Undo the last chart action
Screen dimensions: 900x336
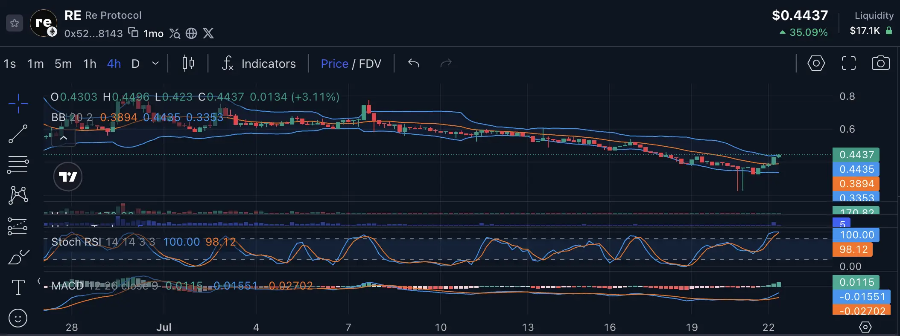[414, 64]
